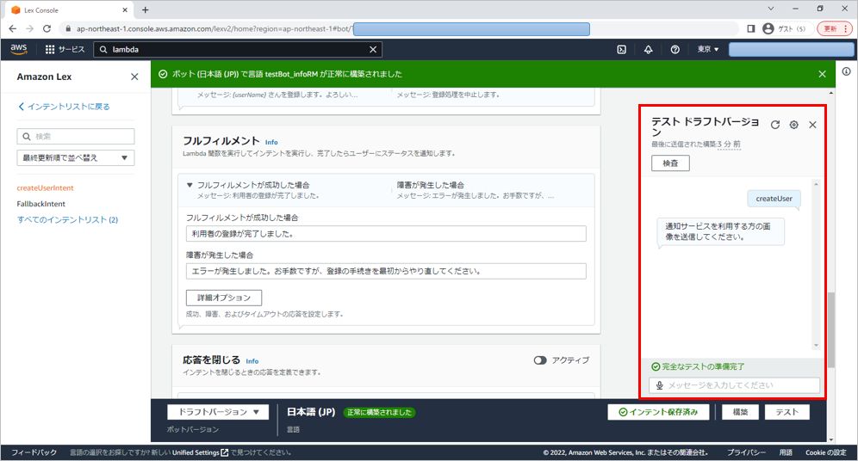
Task: Toggle the closing response Active switch
Action: pyautogui.click(x=540, y=360)
